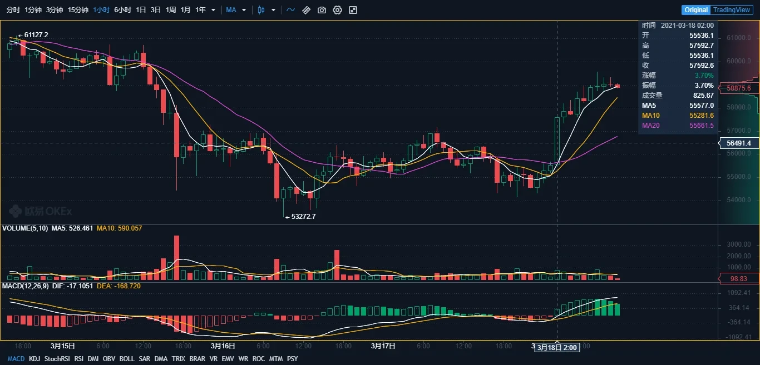The width and height of the screenshot is (760, 365).
Task: Select the StochRSI indicator tab
Action: click(57, 359)
